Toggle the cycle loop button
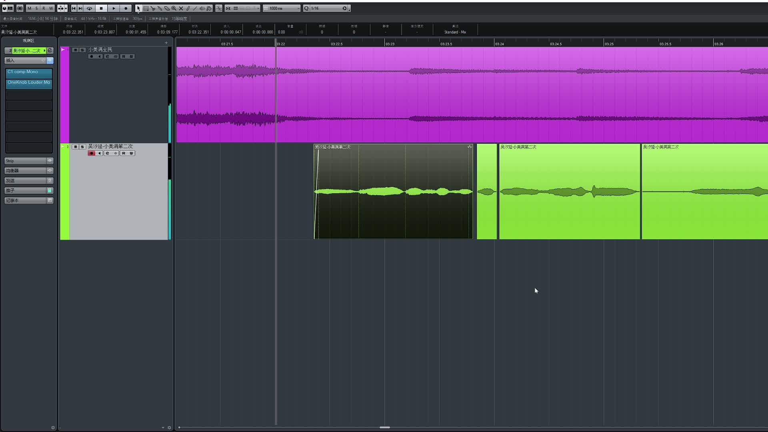The height and width of the screenshot is (432, 768). [90, 8]
